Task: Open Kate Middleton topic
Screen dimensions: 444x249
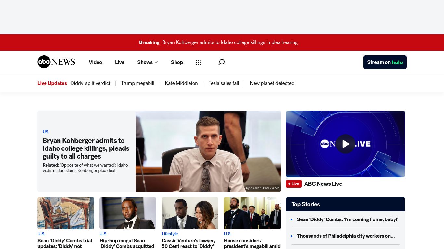Action: [x=181, y=83]
